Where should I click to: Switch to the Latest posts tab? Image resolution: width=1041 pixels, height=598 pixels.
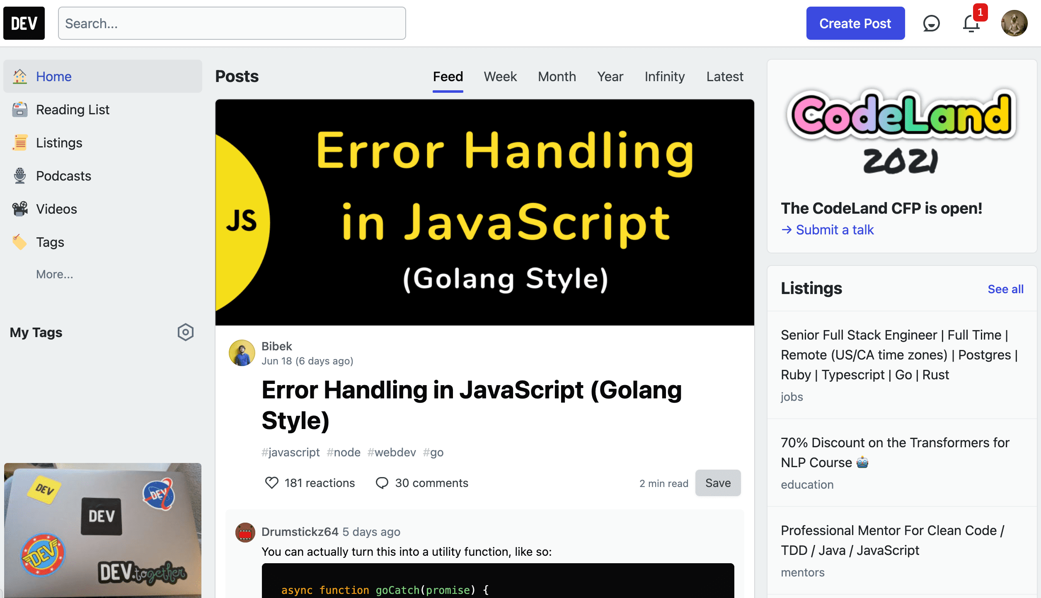tap(724, 77)
